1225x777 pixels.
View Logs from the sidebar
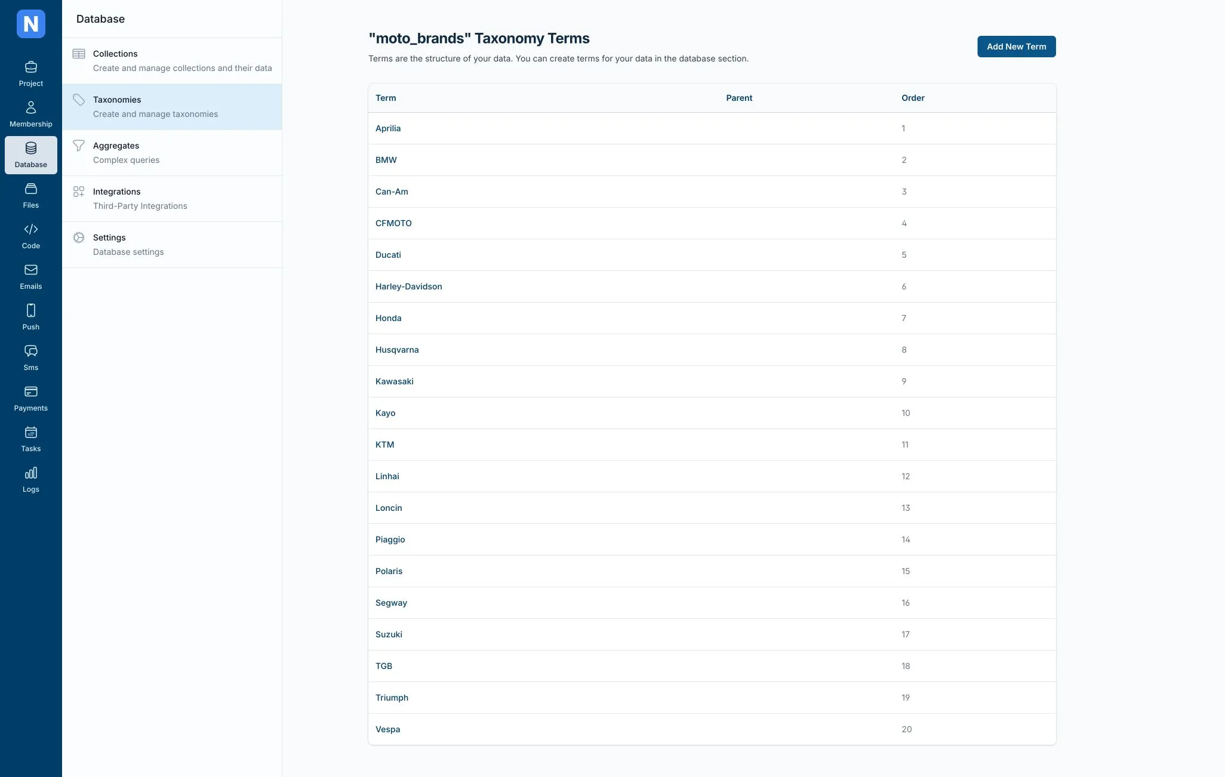[31, 480]
